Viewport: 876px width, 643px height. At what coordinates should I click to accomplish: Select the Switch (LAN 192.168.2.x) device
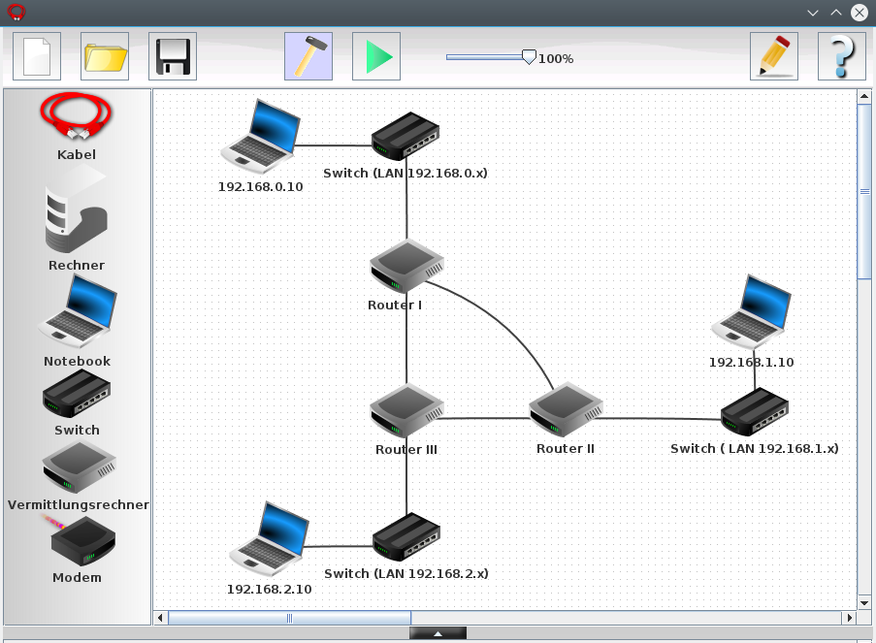(406, 536)
